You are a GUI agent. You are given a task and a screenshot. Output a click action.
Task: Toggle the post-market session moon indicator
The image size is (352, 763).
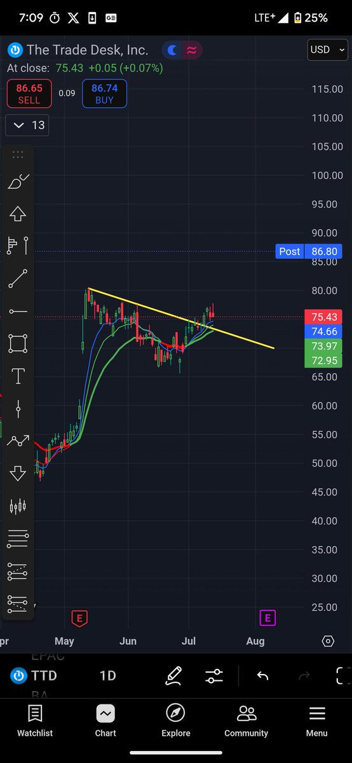[x=172, y=50]
